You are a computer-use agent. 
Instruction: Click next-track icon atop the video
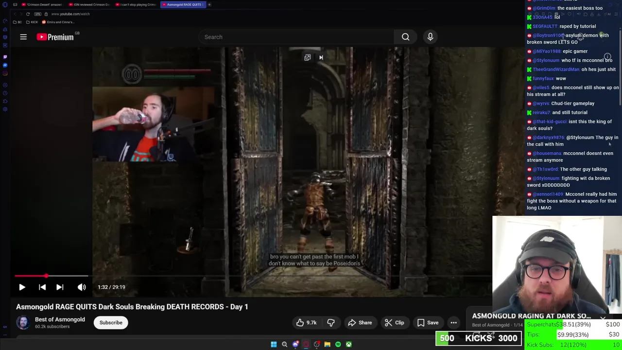coord(321,57)
